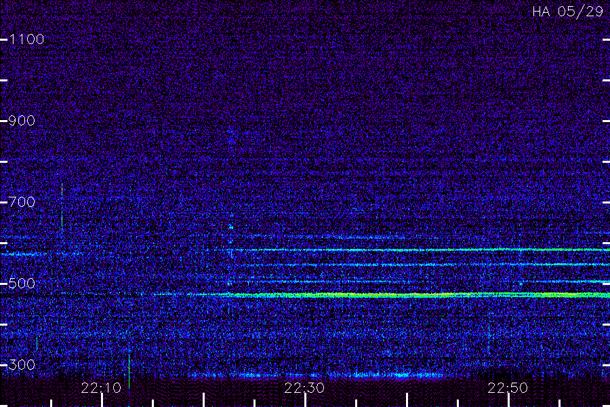This screenshot has width=610, height=407.
Task: Click the HA 05/29 date label
Action: point(567,12)
